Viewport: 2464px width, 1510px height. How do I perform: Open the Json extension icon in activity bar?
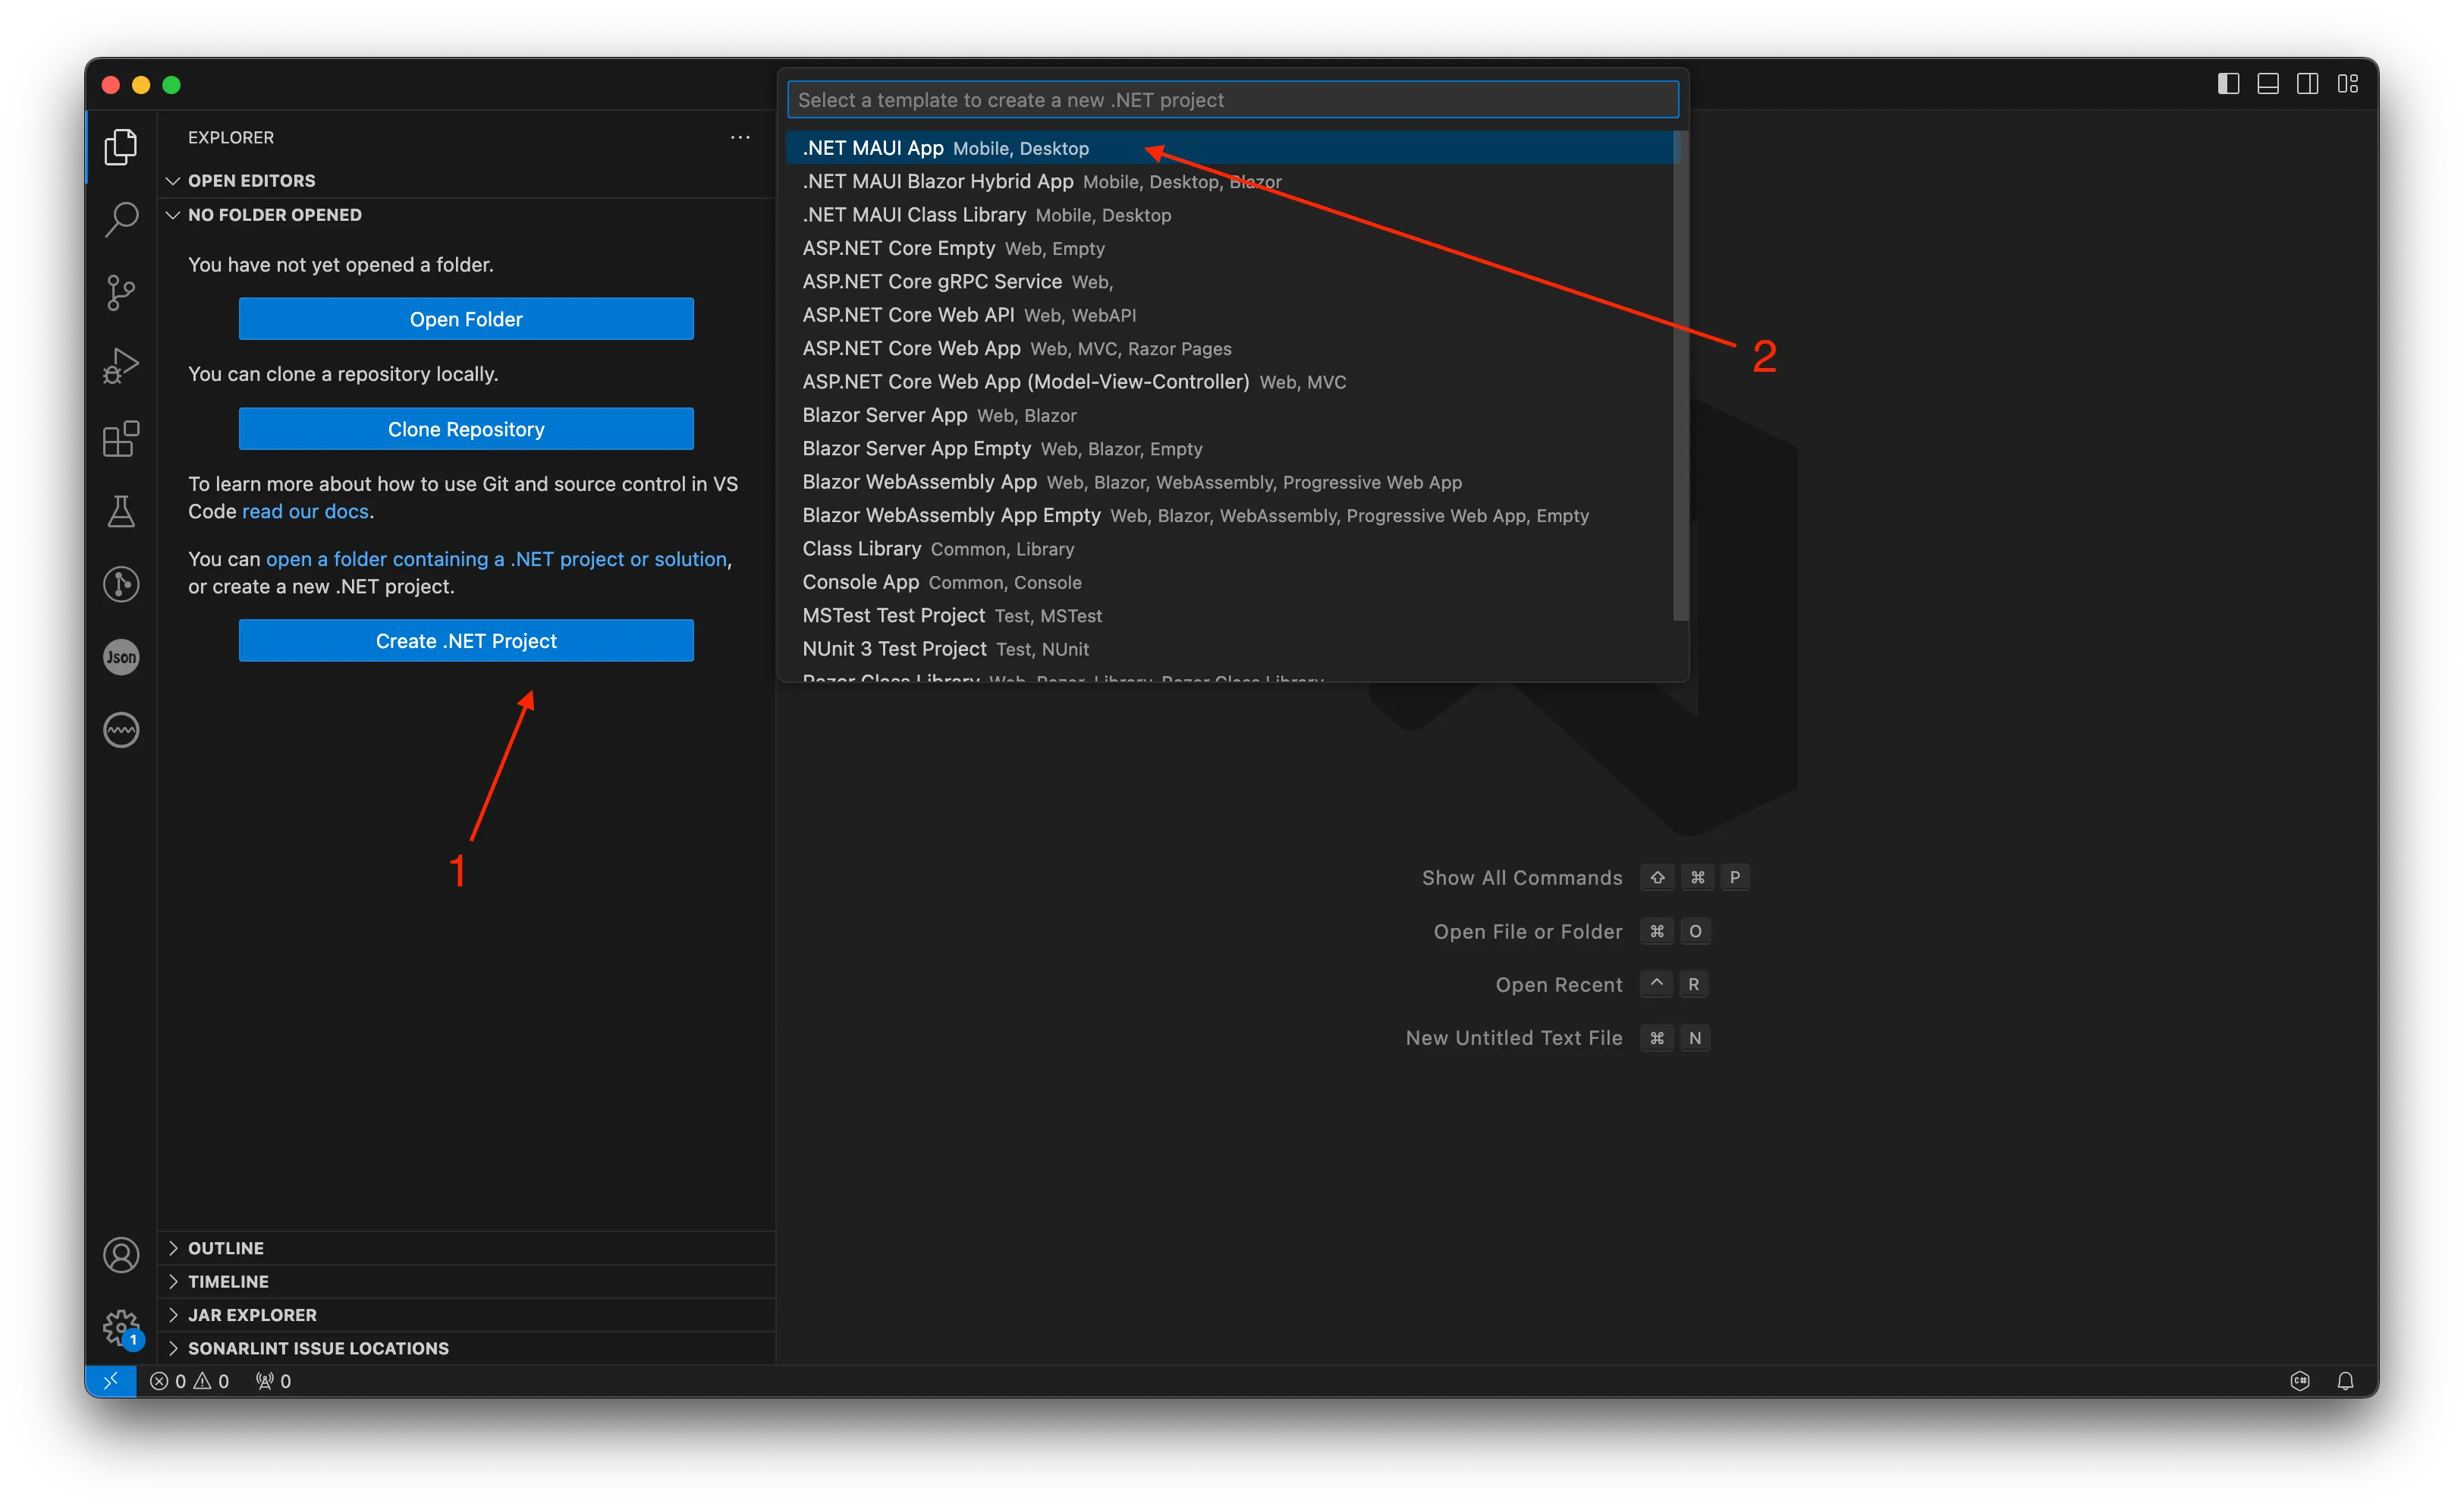click(x=121, y=657)
